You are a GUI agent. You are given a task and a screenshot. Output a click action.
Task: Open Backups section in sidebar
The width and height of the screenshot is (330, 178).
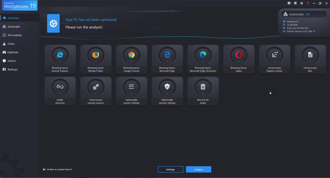tap(19, 69)
